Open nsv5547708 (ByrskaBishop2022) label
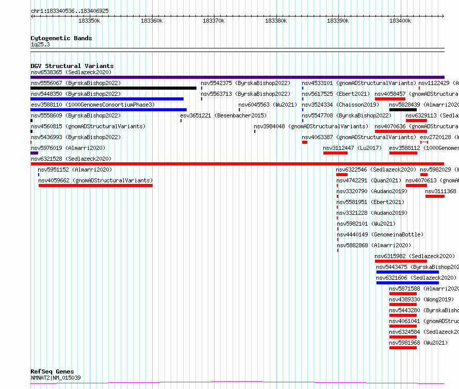This screenshot has height=389, width=459. pyautogui.click(x=347, y=115)
